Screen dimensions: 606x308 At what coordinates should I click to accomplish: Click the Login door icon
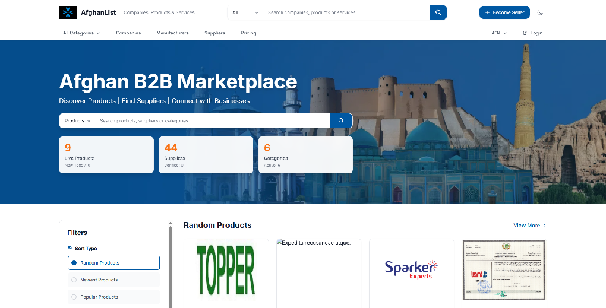(525, 33)
